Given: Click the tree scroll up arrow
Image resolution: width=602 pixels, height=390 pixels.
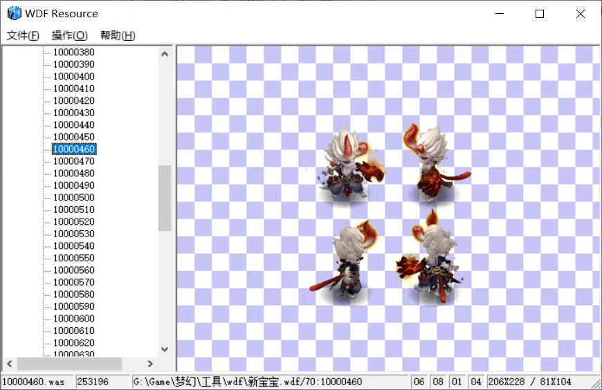Looking at the screenshot, I should click(x=165, y=54).
